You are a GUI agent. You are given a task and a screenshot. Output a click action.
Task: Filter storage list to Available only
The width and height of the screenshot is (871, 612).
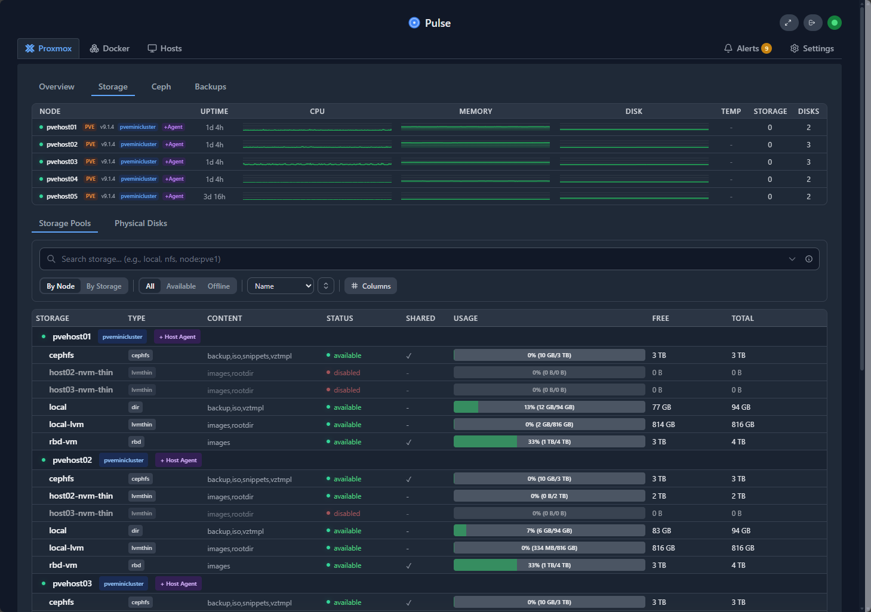coord(181,286)
